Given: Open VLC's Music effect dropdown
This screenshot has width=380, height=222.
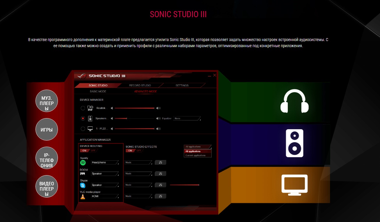Looking at the screenshot, I should 138,196.
